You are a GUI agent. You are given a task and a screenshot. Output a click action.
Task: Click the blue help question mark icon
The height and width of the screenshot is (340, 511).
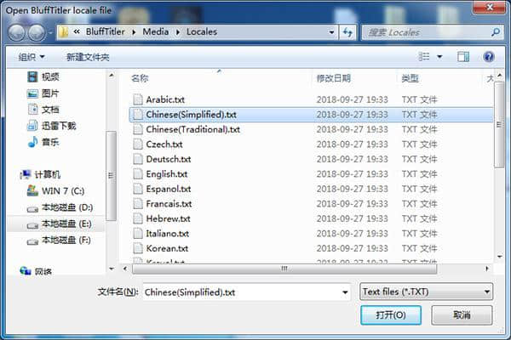(489, 57)
